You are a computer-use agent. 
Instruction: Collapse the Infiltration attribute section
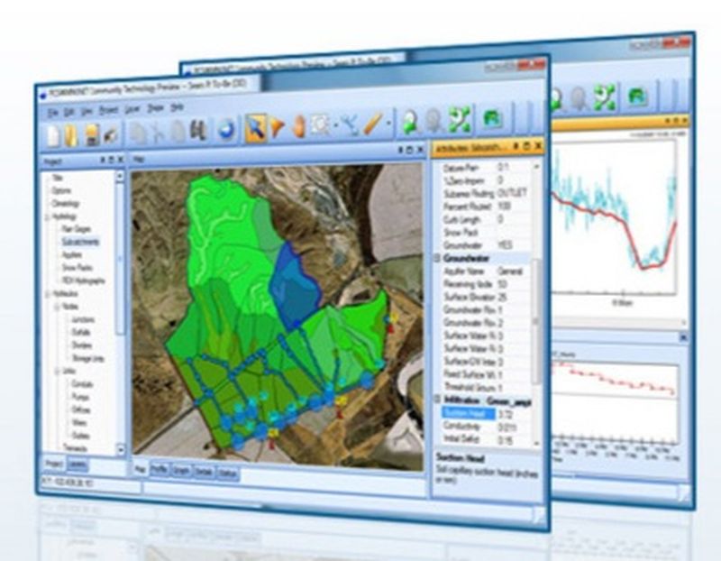437,399
